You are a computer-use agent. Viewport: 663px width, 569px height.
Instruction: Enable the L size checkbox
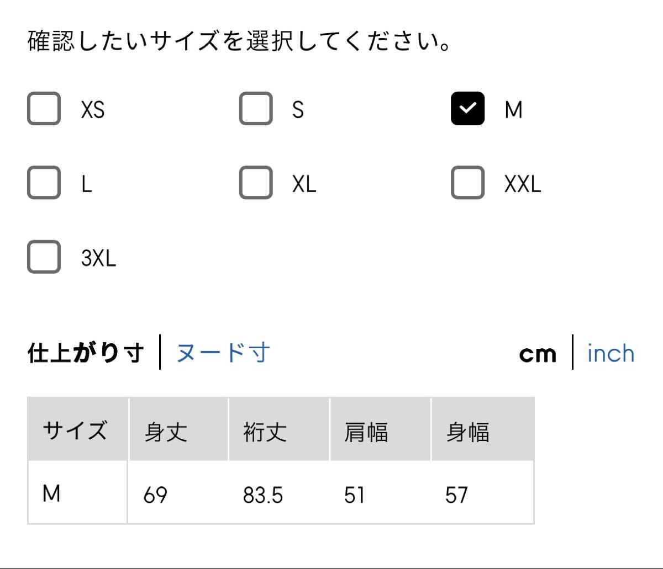coord(44,183)
